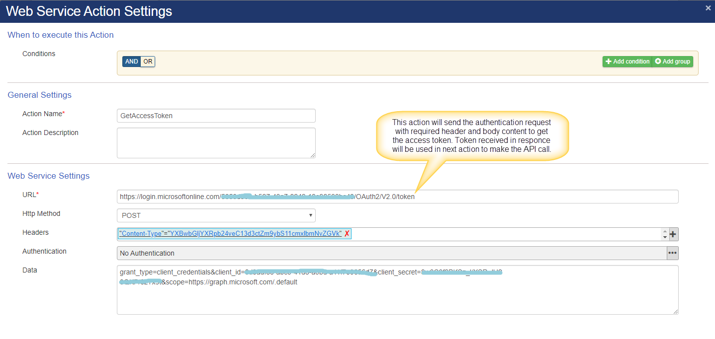715x339 pixels.
Task: Delete the Content-Type header using the red X
Action: tap(347, 233)
